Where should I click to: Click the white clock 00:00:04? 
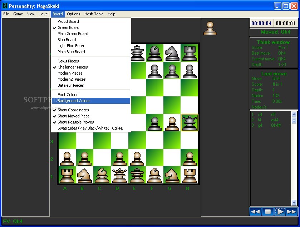[x=261, y=23]
